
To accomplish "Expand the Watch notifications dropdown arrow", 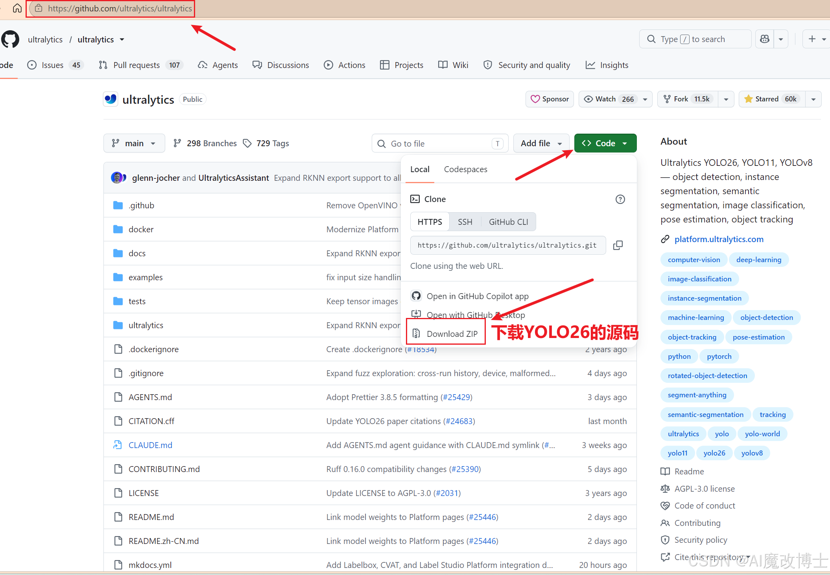I will [645, 99].
